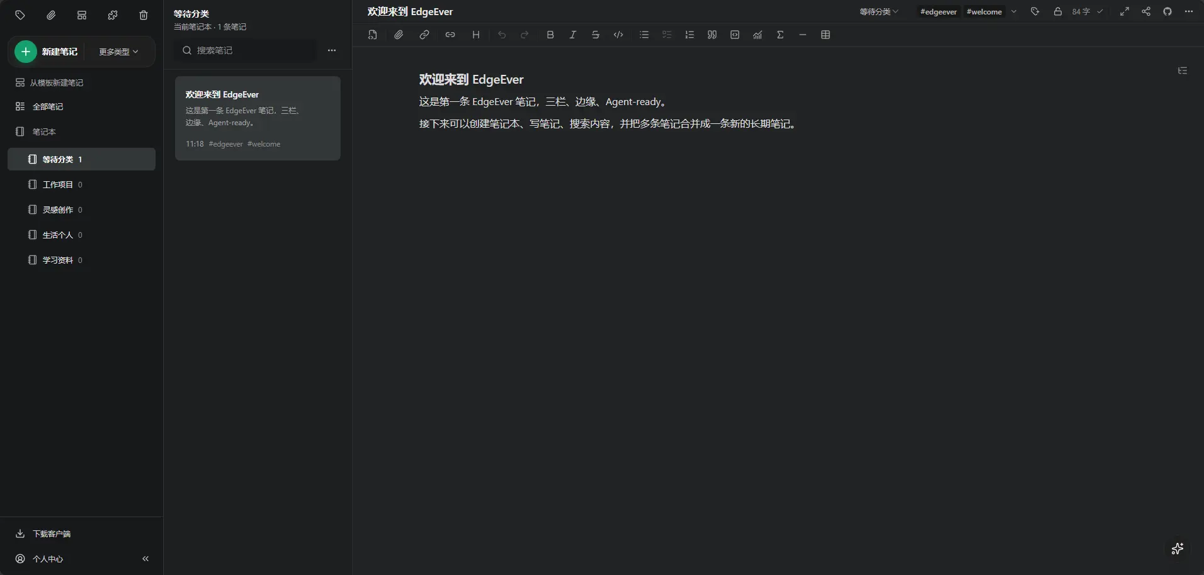
Task: Open the AI assistant sparkle button
Action: point(1178,549)
